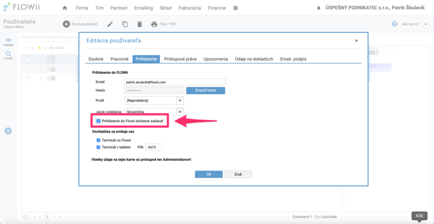Click the green refresh icon in the footer

click(x=25, y=217)
